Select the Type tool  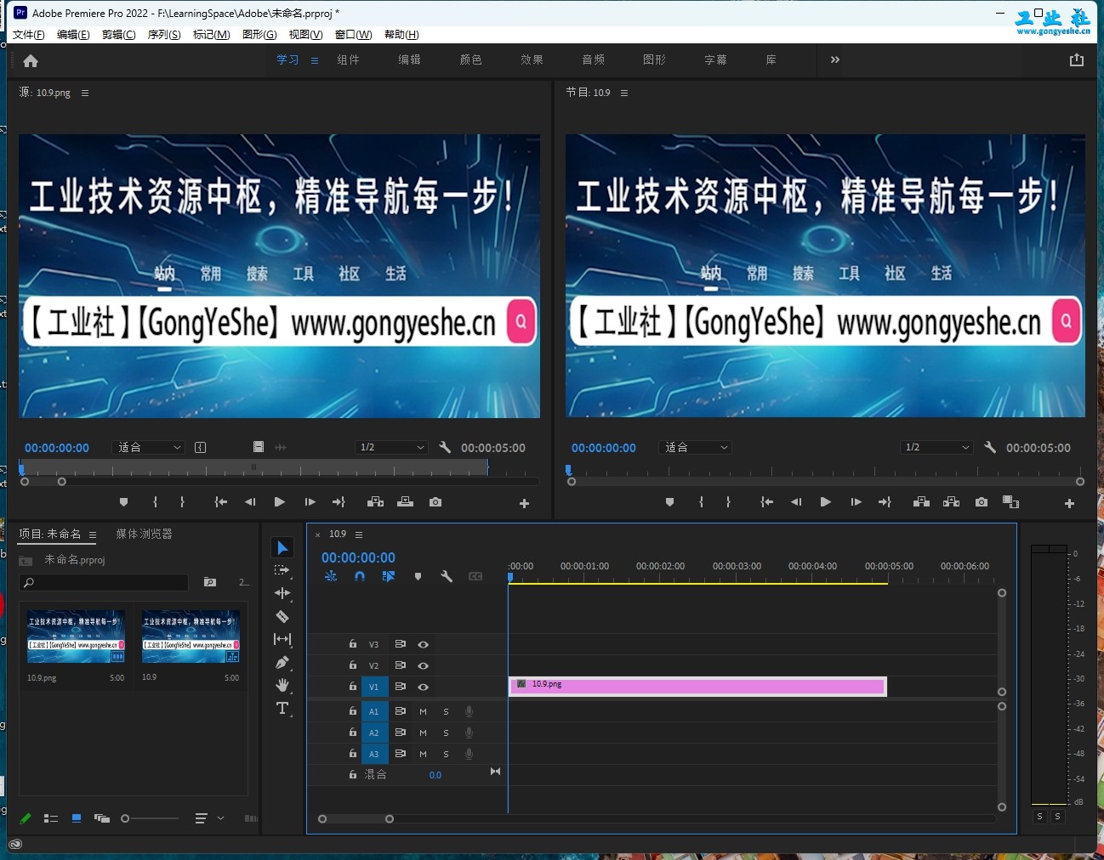(282, 708)
